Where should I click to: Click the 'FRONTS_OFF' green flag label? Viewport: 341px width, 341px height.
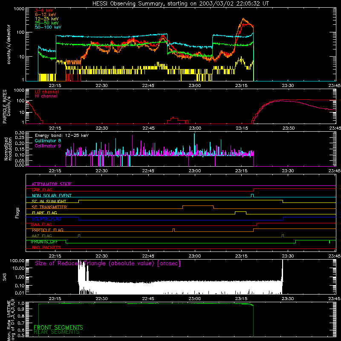pos(44,242)
